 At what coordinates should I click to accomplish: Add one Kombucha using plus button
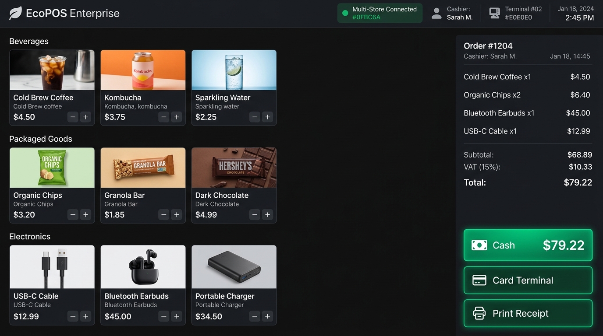(x=177, y=117)
